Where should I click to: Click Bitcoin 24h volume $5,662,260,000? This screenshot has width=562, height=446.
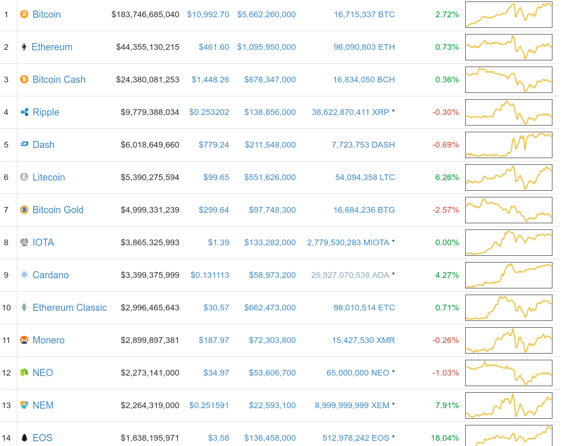266,15
